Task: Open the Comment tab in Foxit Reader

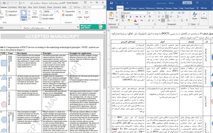Action: coord(12,7)
